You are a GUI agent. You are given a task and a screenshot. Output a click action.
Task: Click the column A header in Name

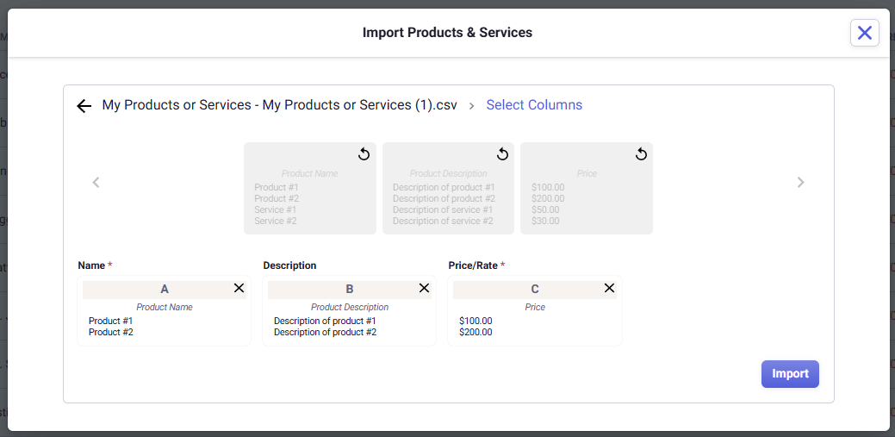pos(164,290)
